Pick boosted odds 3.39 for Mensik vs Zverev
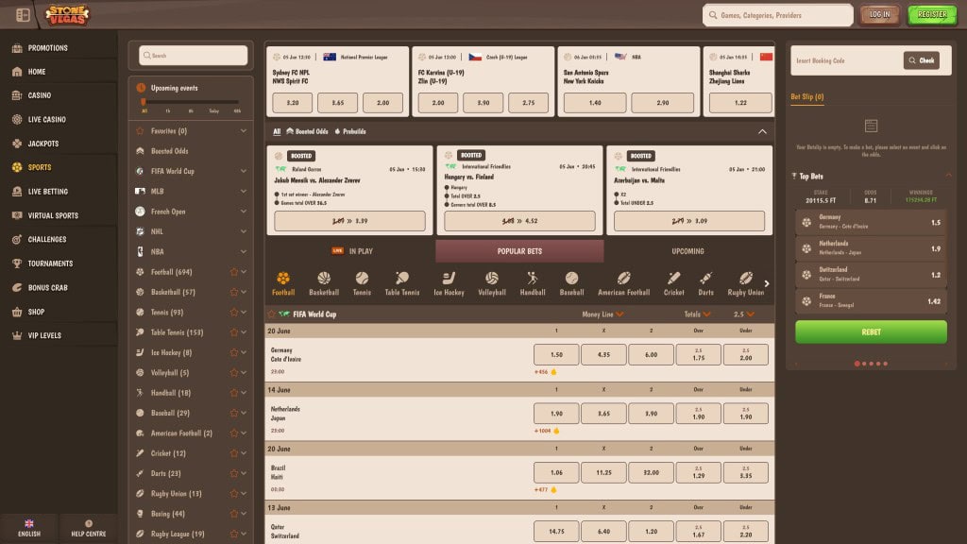The width and height of the screenshot is (967, 544). point(349,221)
